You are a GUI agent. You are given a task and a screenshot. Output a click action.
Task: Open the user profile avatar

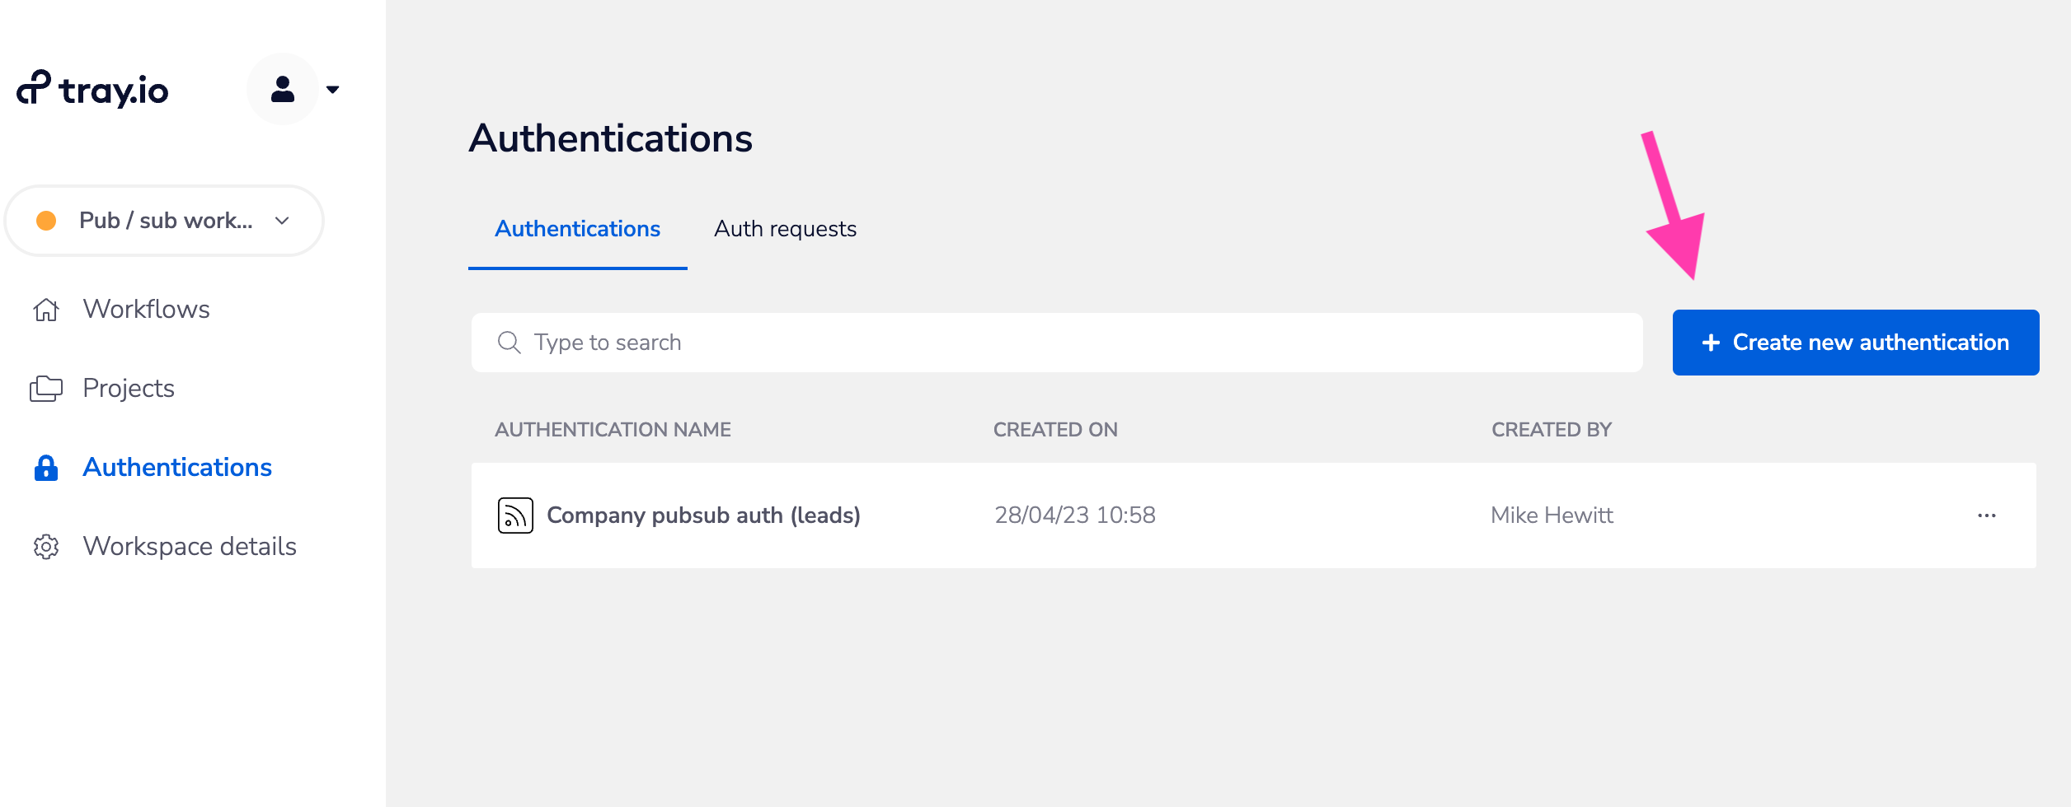[281, 89]
